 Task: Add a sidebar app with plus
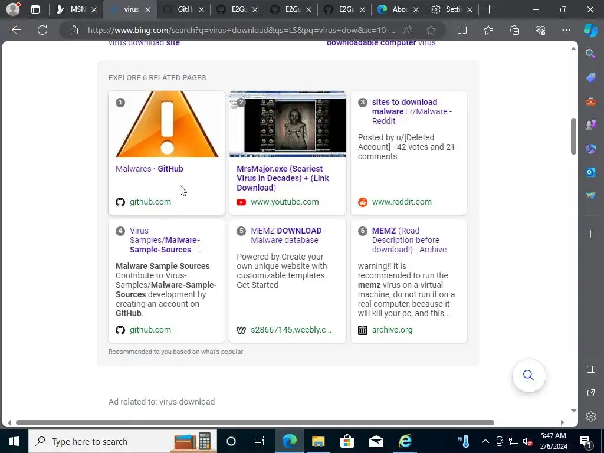pos(590,234)
